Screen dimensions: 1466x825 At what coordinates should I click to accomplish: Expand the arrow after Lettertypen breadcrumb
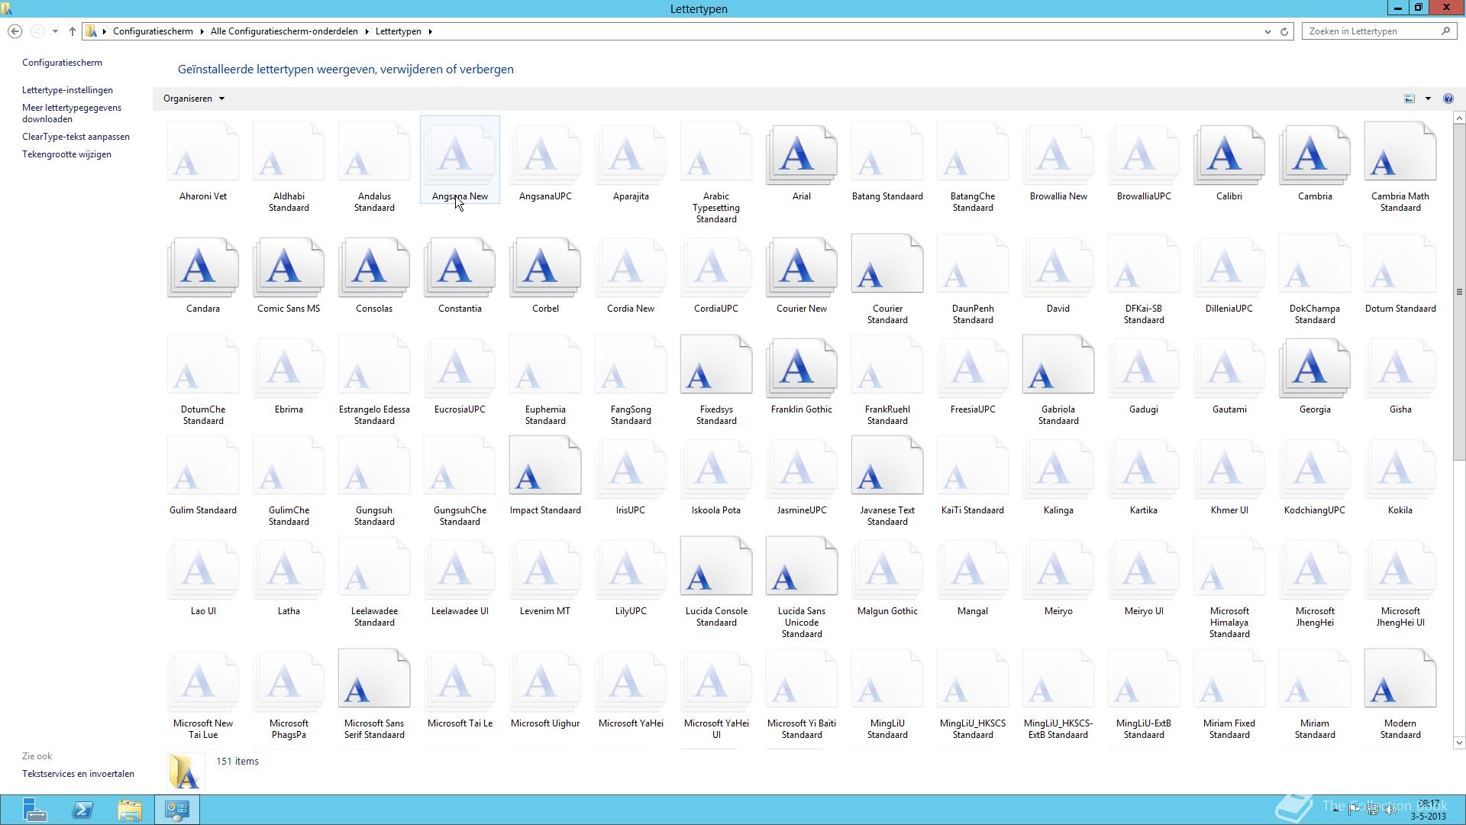click(x=430, y=31)
